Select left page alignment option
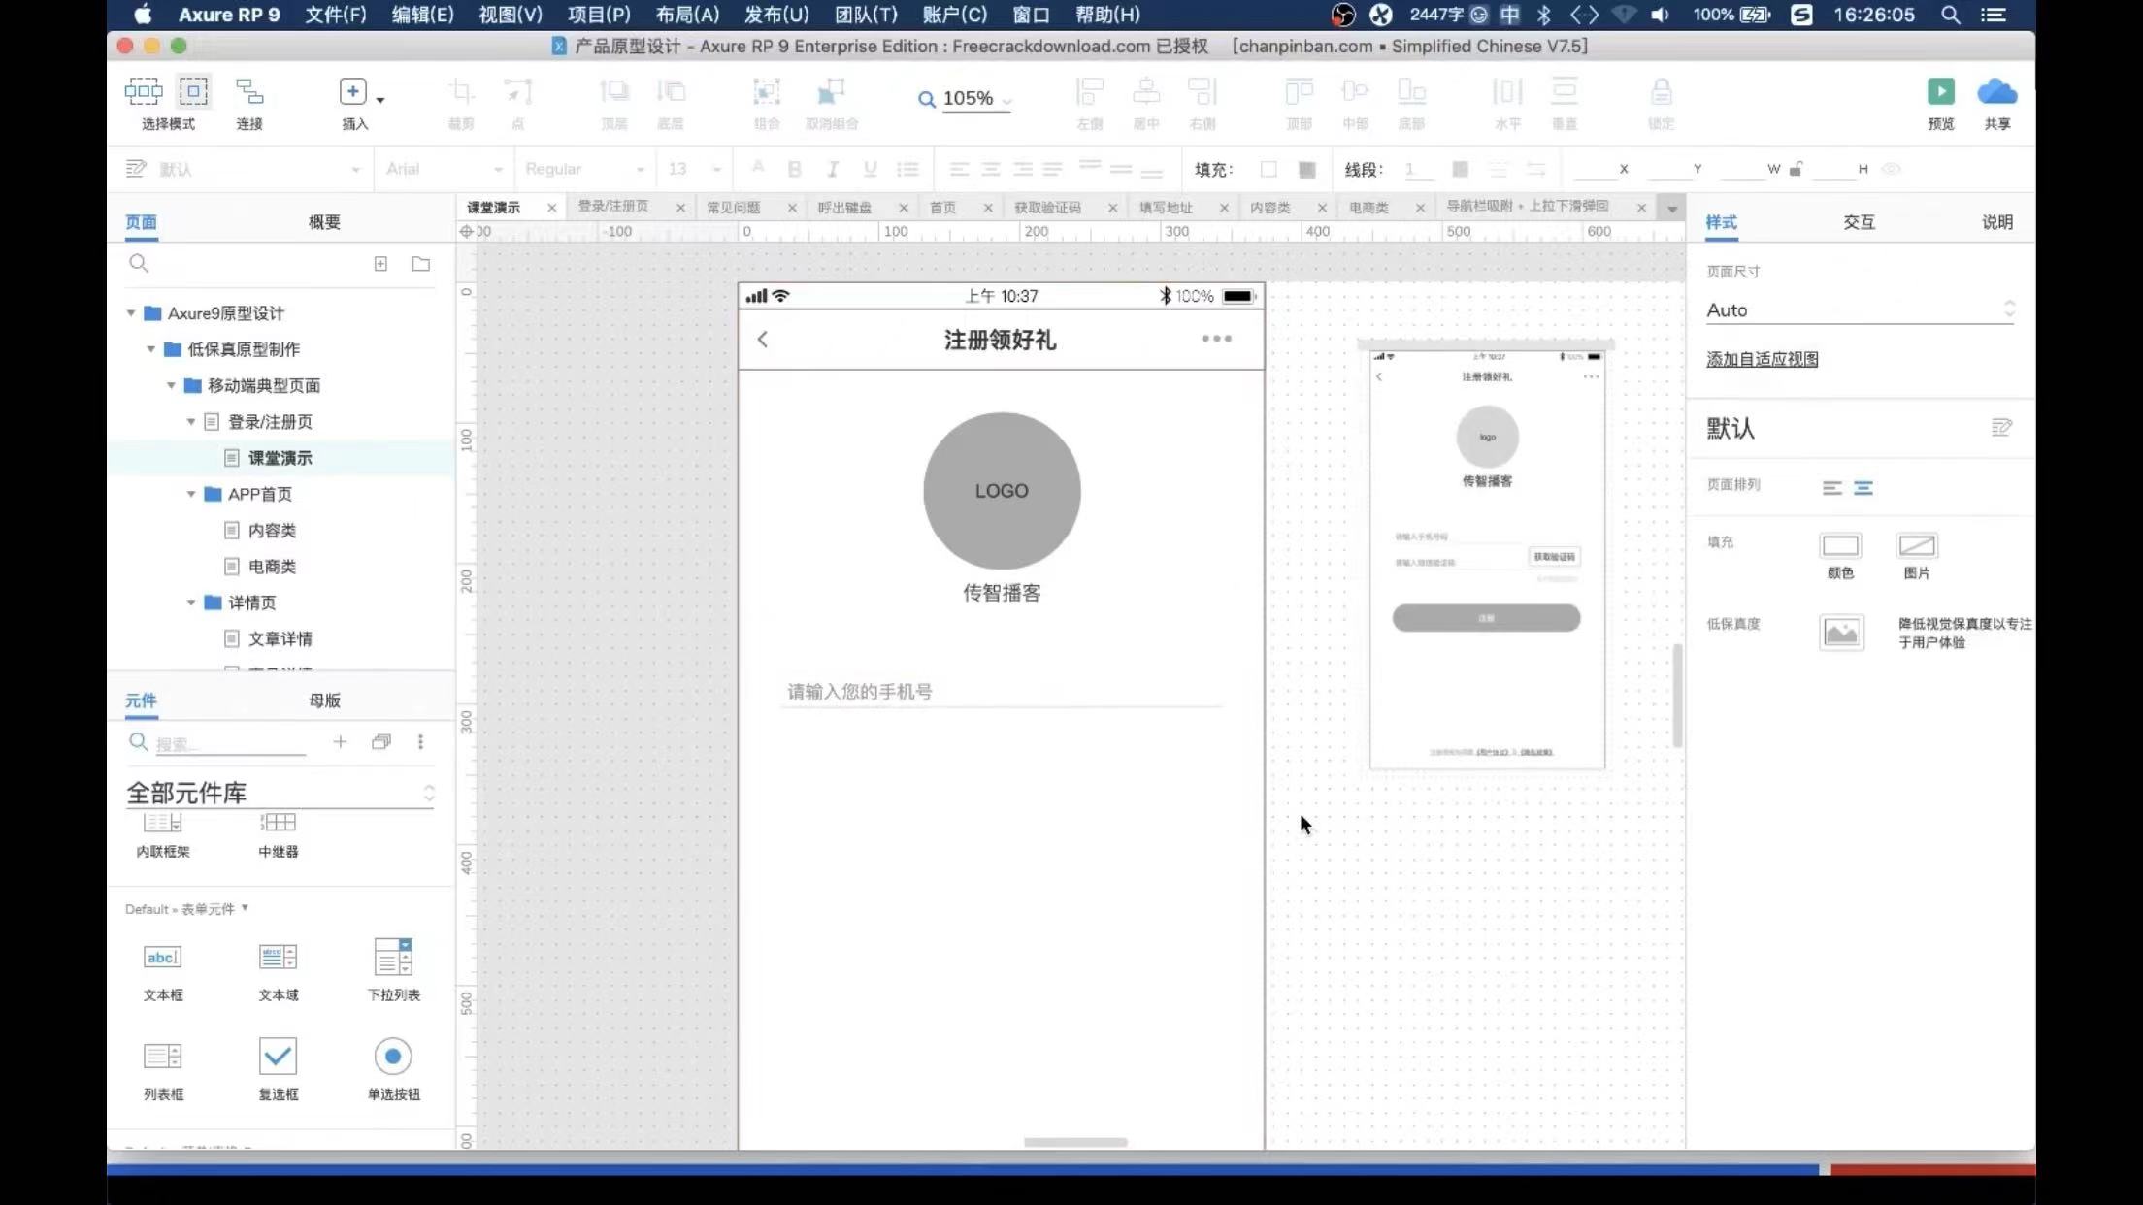This screenshot has height=1205, width=2143. click(1831, 488)
